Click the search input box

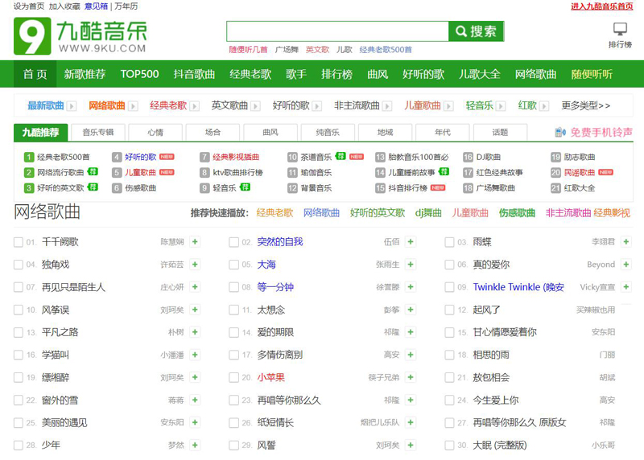[x=337, y=31]
